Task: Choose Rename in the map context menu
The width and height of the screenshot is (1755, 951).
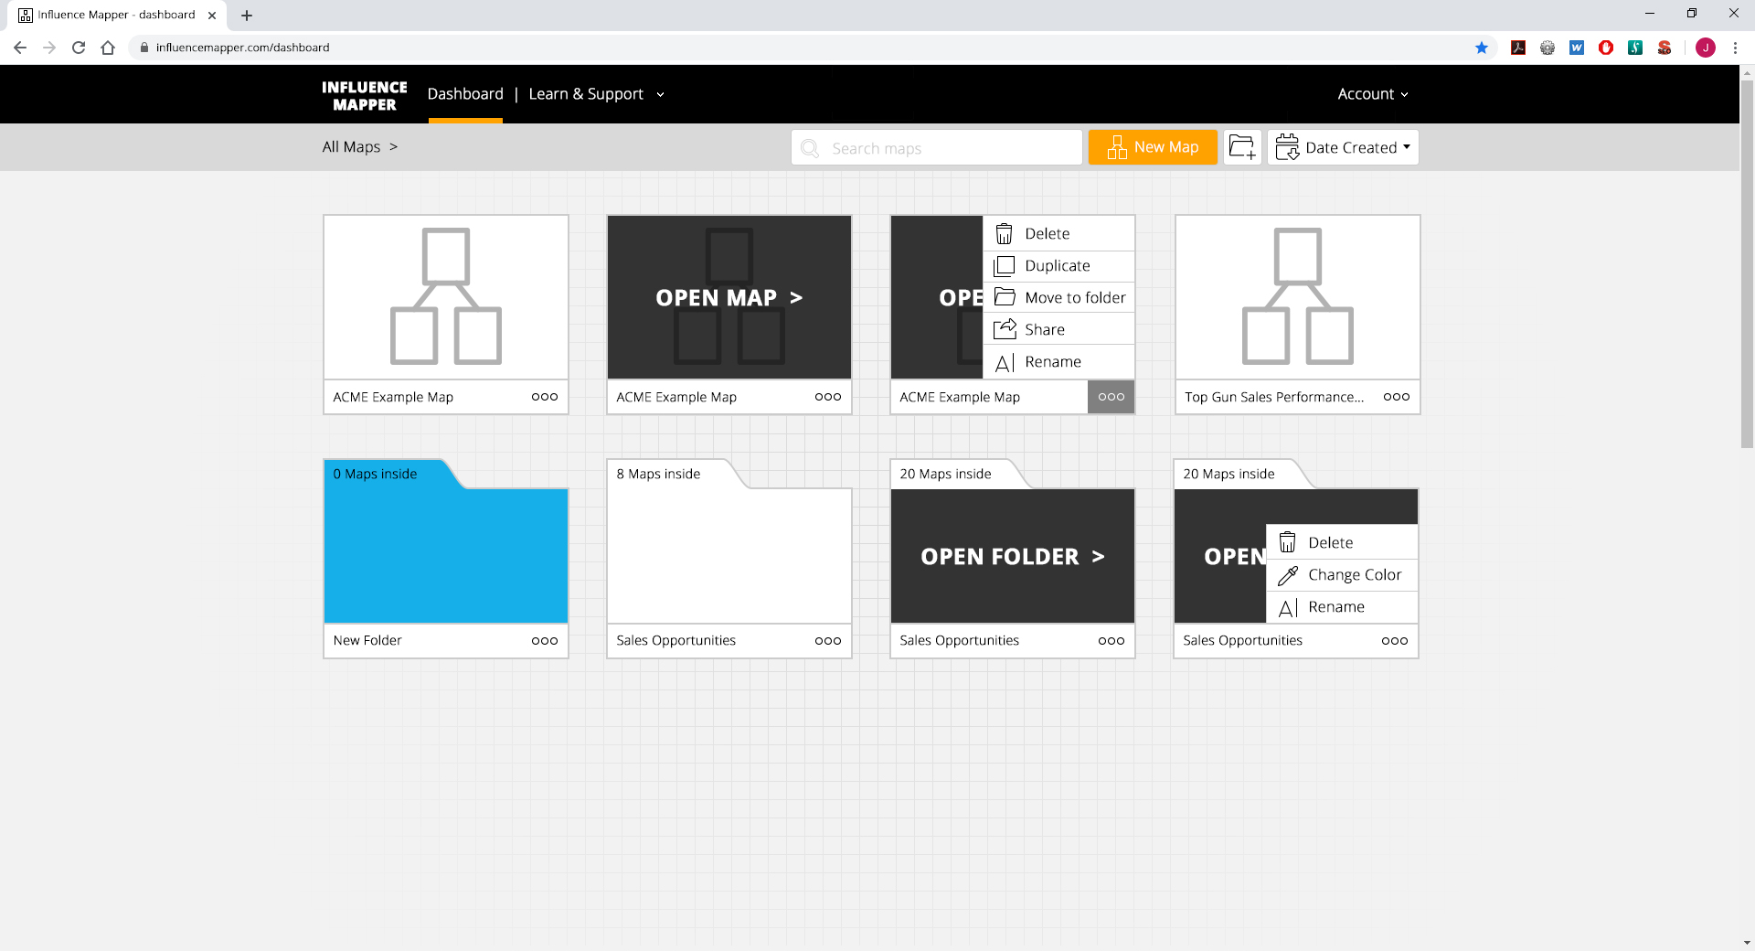Action: [1058, 362]
